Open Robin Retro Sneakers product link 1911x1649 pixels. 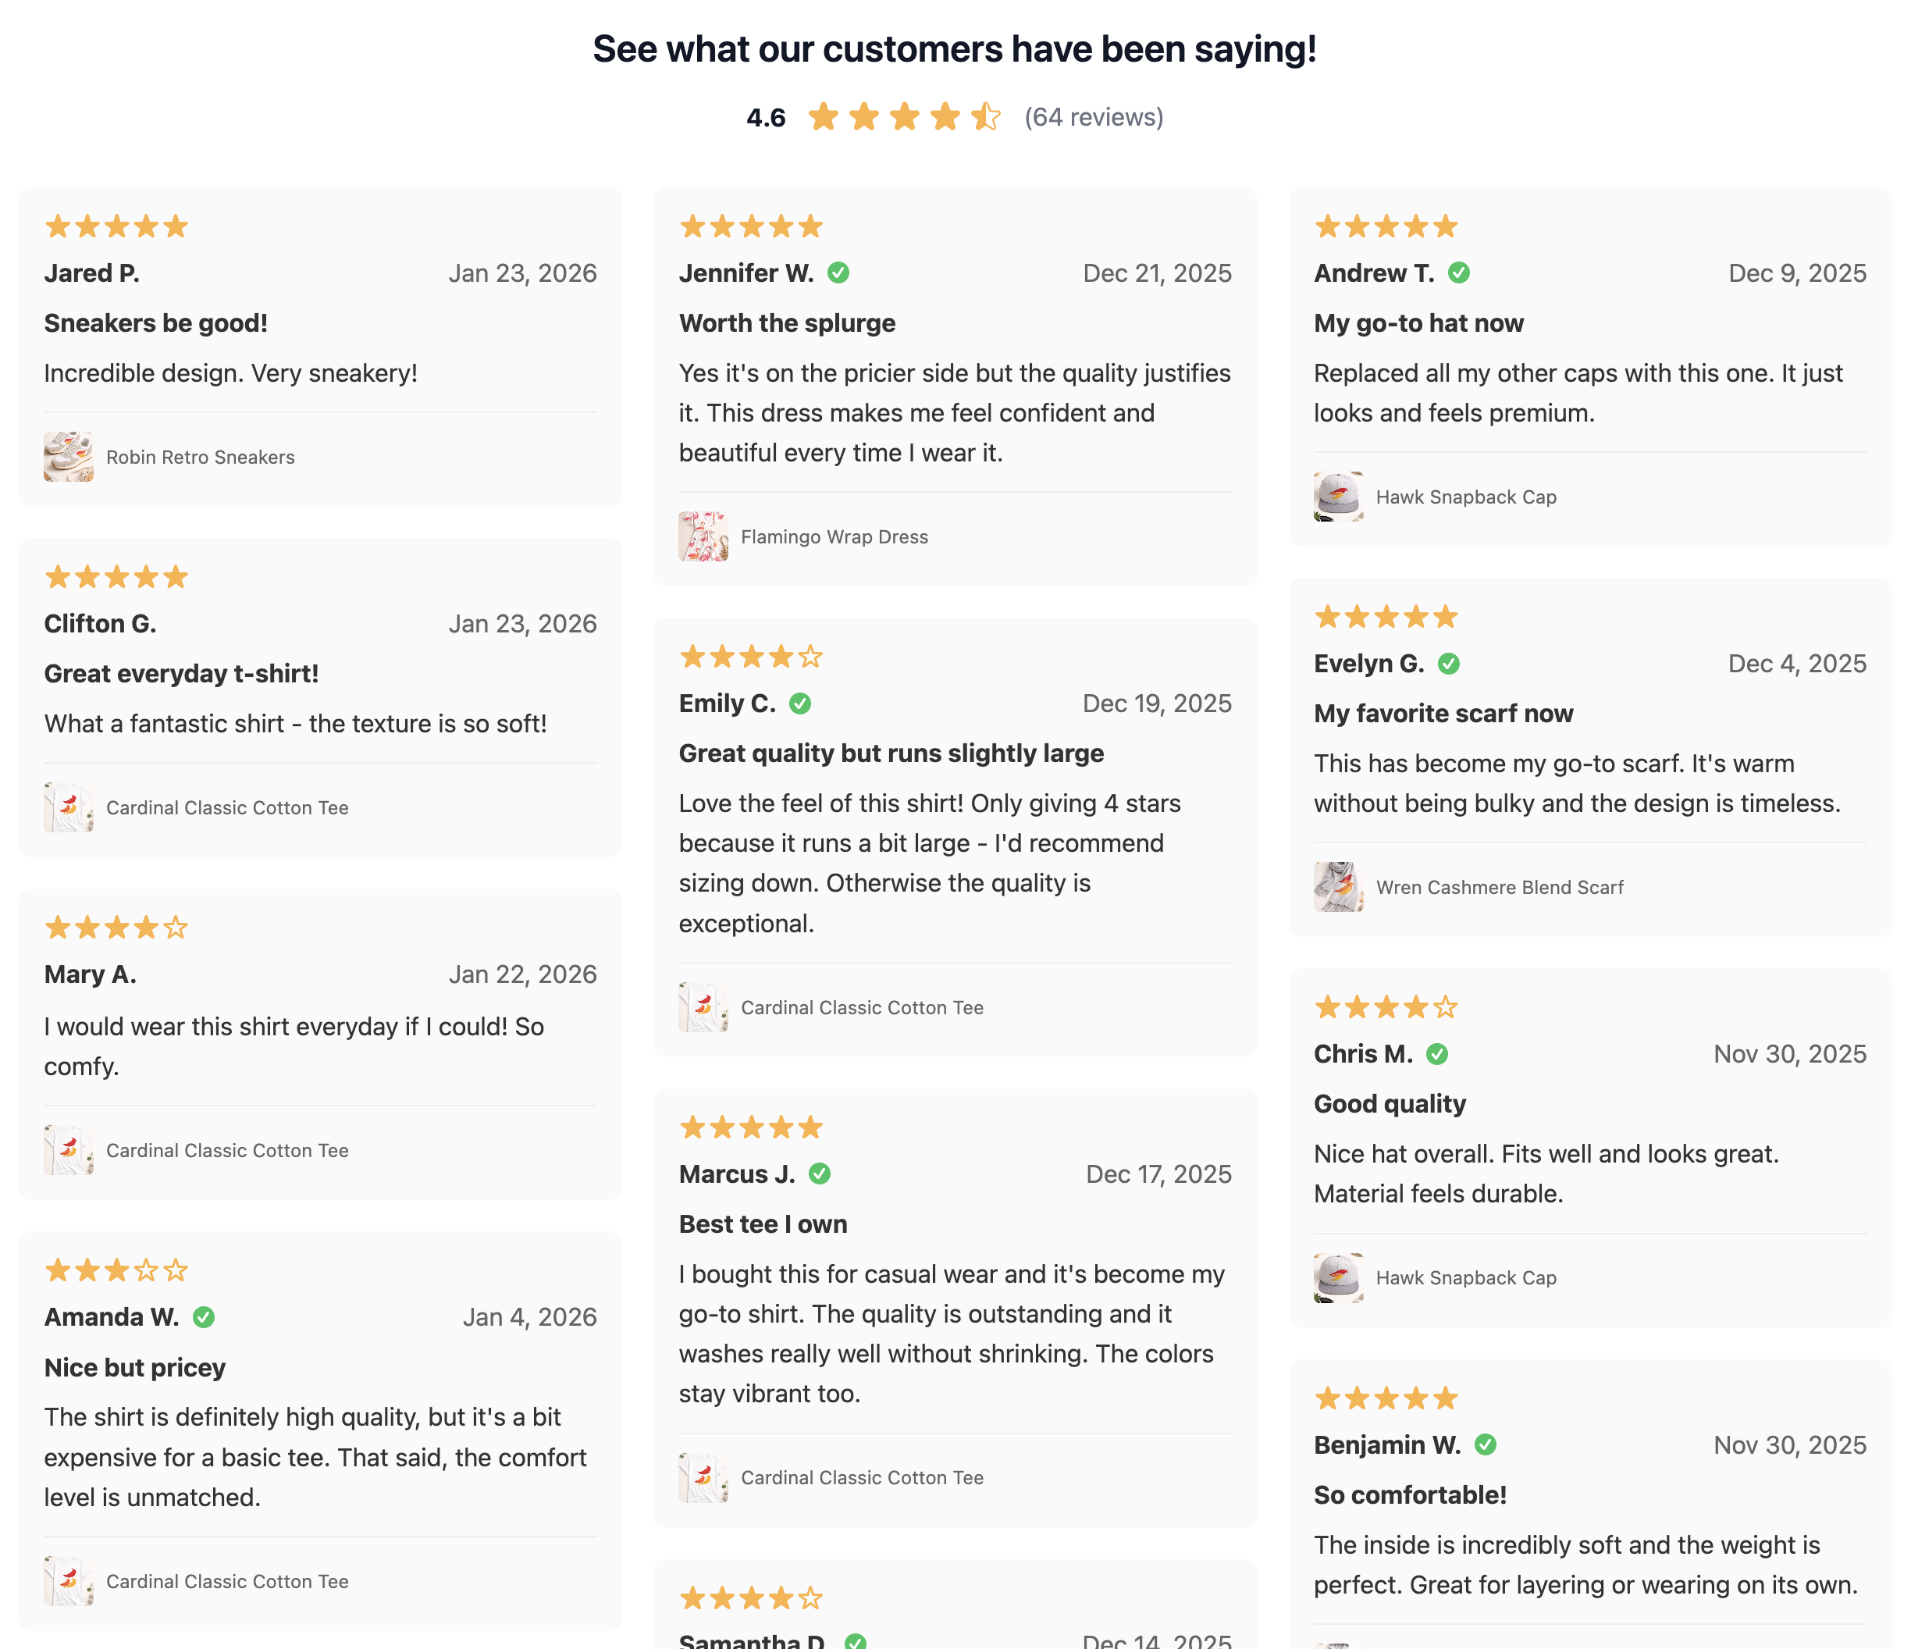(200, 458)
